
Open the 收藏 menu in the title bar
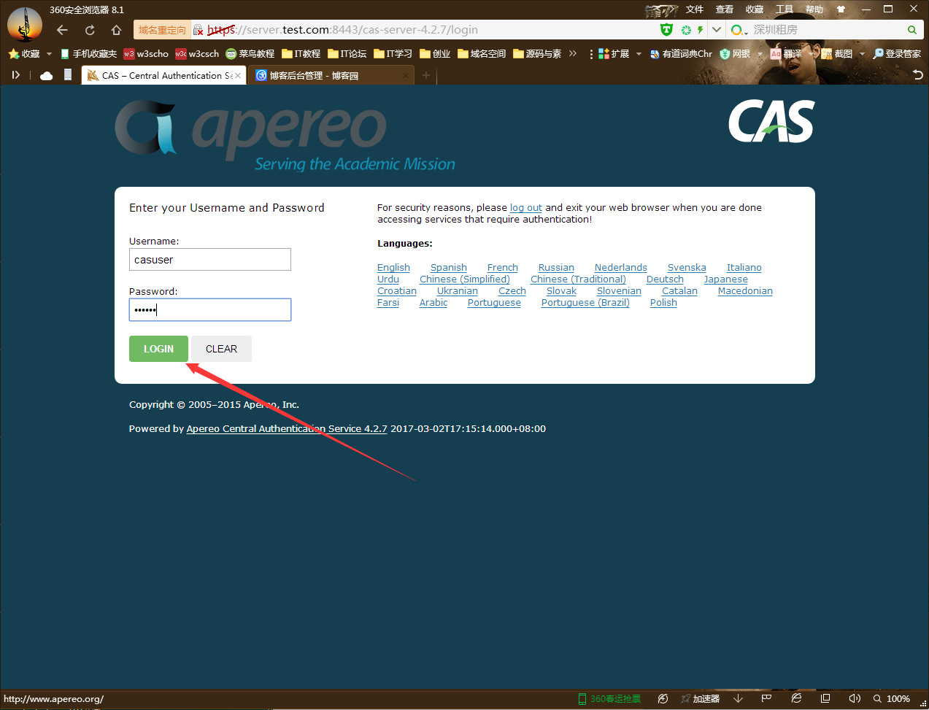pyautogui.click(x=755, y=9)
